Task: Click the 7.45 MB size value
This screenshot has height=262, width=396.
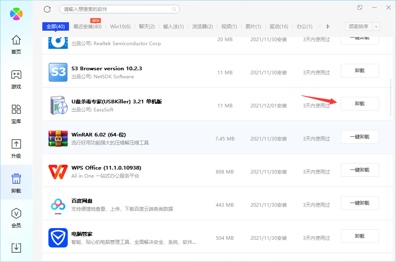Action: point(225,139)
